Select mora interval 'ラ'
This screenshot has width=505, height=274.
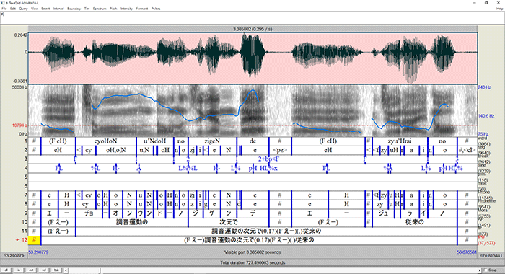tap(410, 213)
